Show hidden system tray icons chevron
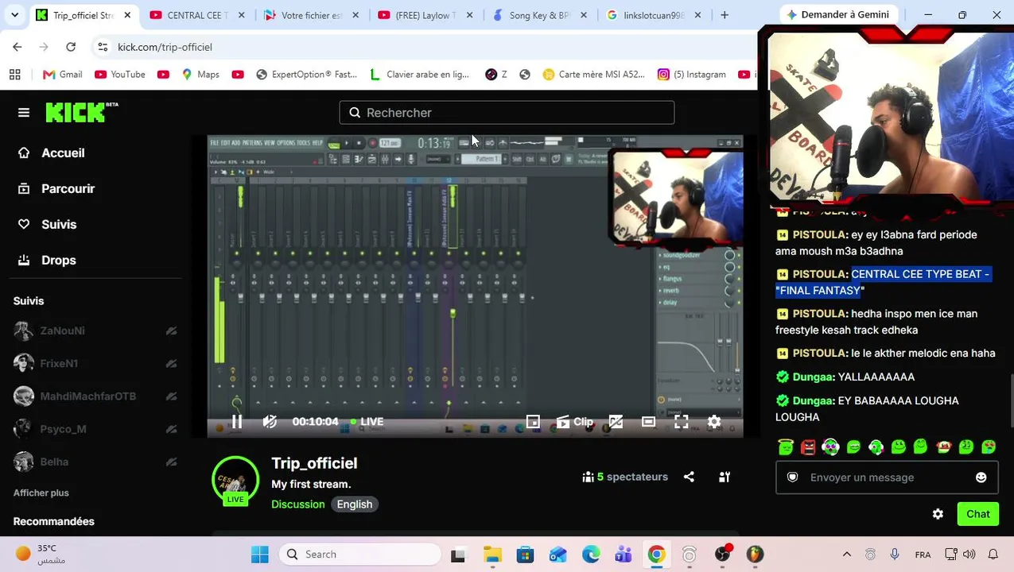Screen dimensions: 1014x572 click(x=847, y=555)
